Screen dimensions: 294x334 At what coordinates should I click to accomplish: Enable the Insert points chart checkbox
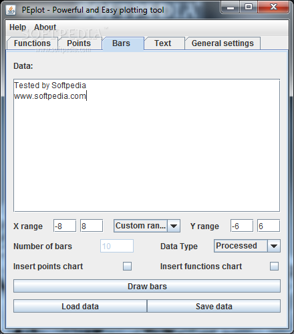click(127, 266)
